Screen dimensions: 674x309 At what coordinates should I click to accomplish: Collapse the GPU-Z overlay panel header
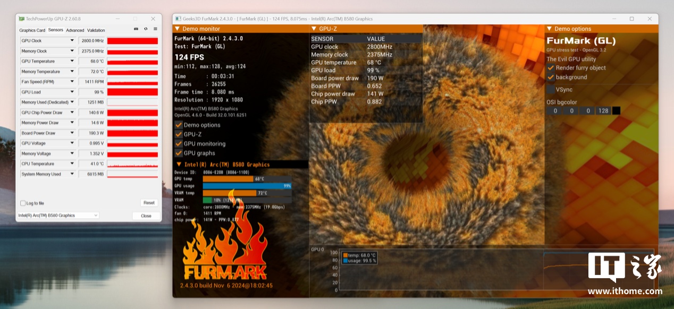pyautogui.click(x=314, y=29)
